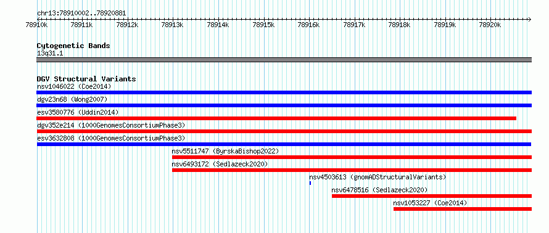The height and width of the screenshot is (233, 549).
Task: Click the esv3580776 (Uddin2014) label
Action: coord(78,112)
